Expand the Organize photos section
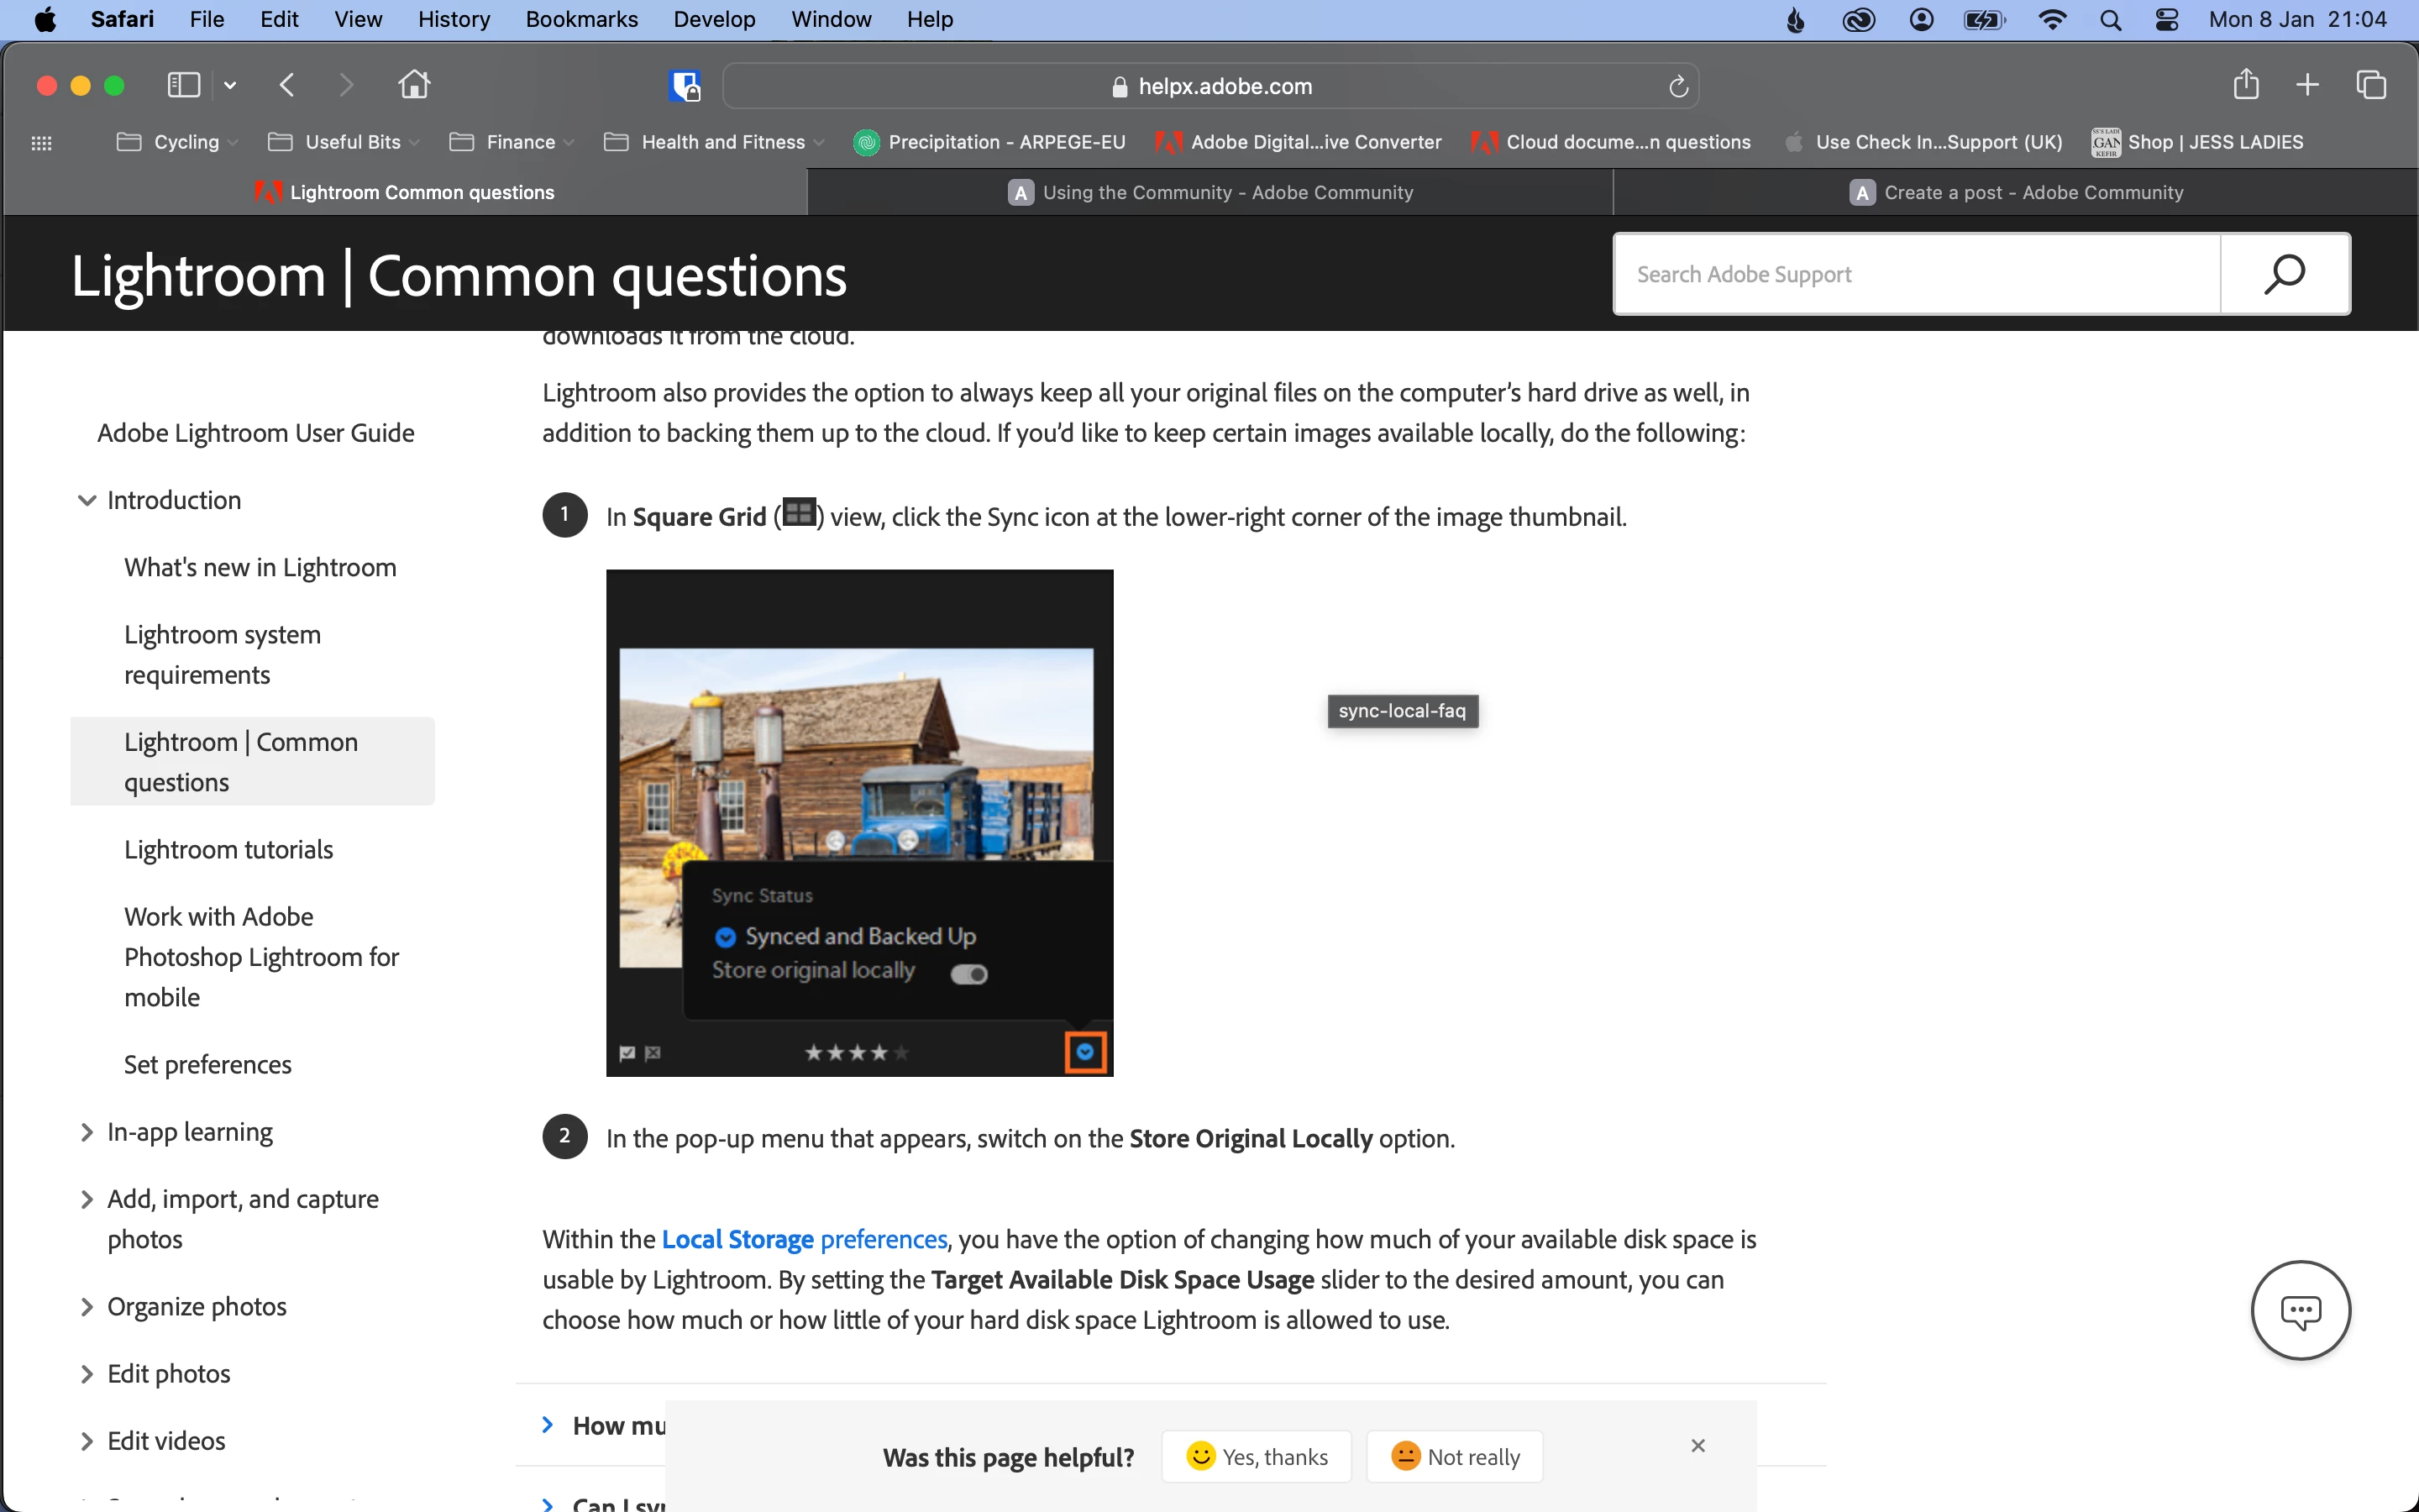The image size is (2419, 1512). [x=87, y=1307]
